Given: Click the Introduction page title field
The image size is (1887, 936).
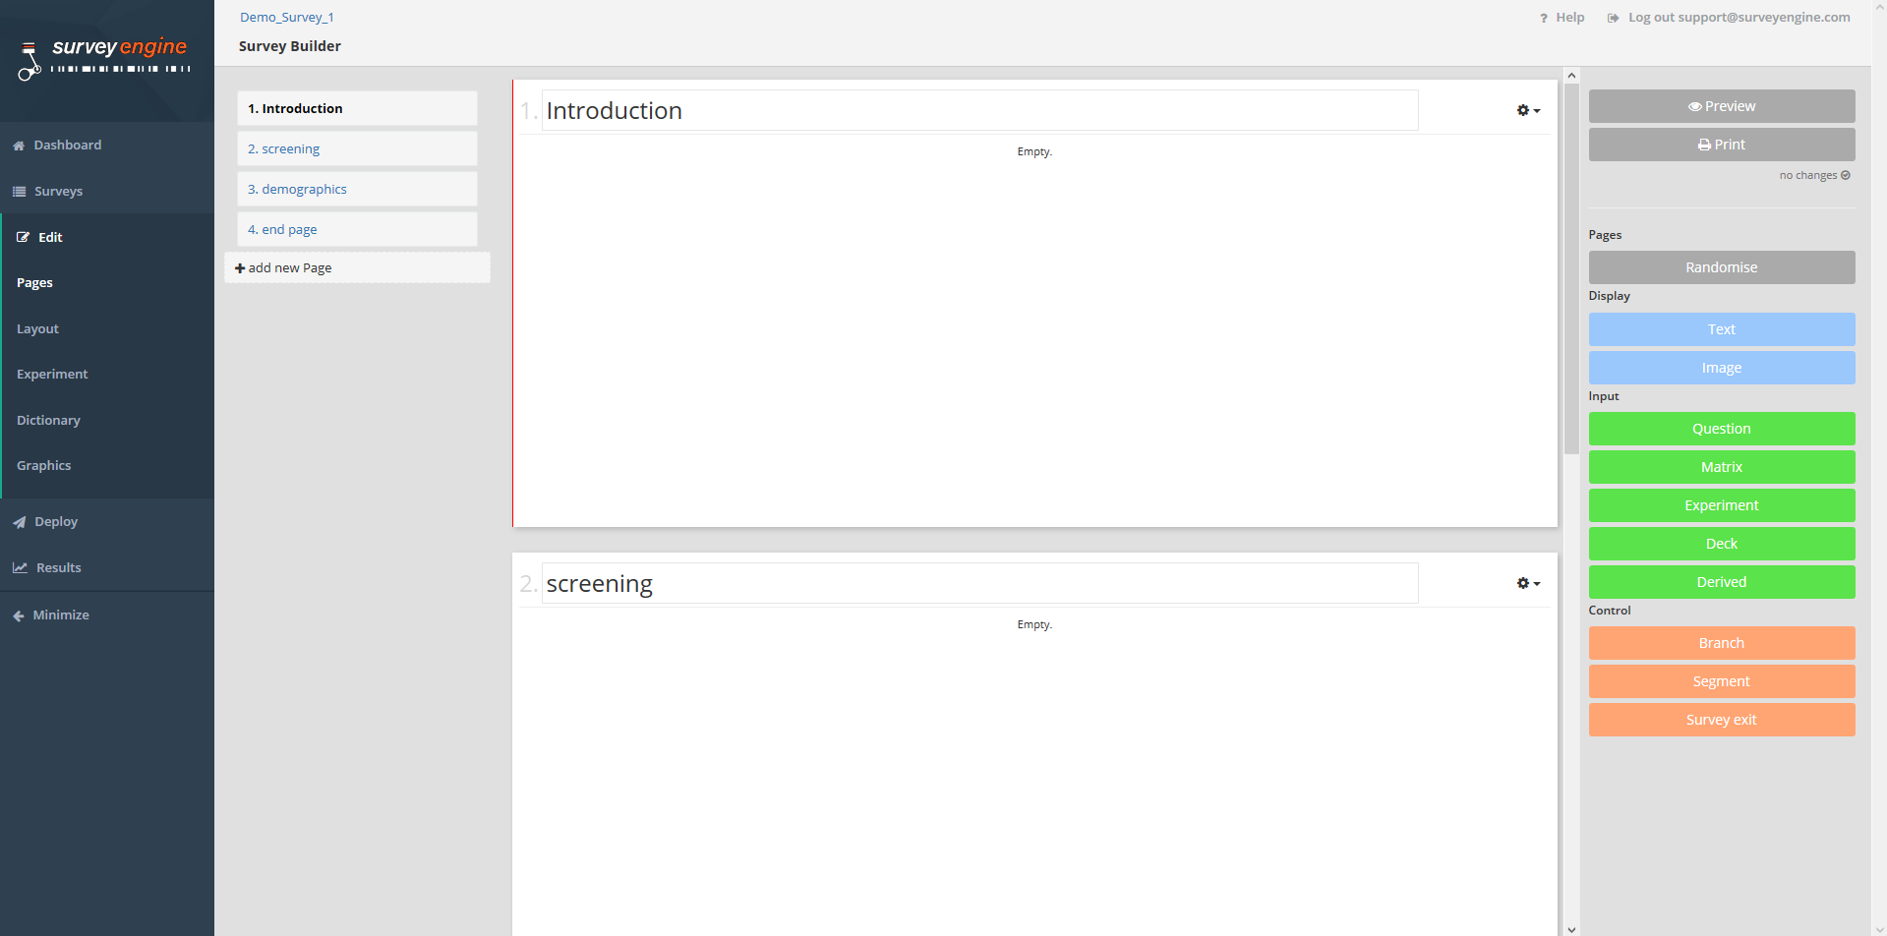Looking at the screenshot, I should 978,110.
